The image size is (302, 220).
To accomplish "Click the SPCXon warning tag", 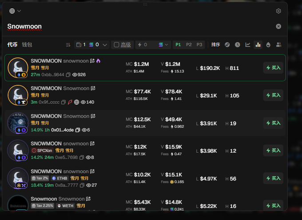I will pos(42,150).
